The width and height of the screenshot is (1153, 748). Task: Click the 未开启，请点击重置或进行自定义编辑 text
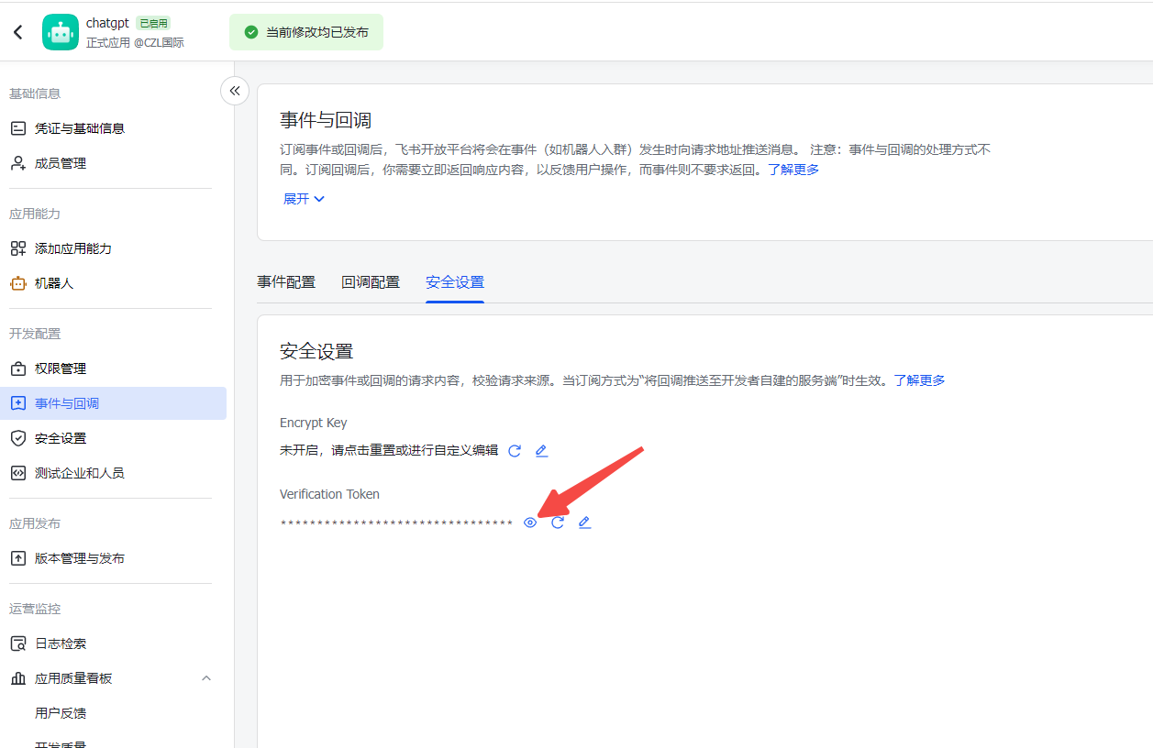[x=389, y=451]
